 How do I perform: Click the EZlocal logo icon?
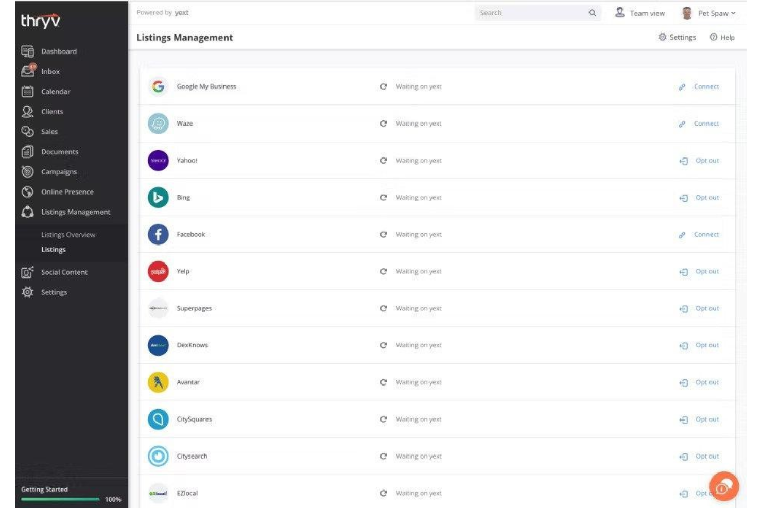click(158, 493)
